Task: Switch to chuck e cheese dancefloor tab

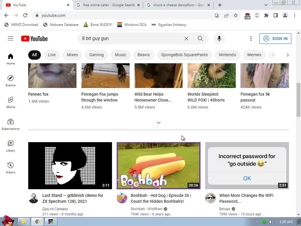Action: (178, 5)
